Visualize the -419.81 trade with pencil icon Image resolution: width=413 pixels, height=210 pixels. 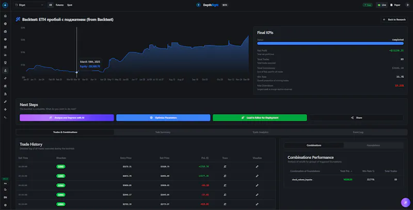coord(257,204)
